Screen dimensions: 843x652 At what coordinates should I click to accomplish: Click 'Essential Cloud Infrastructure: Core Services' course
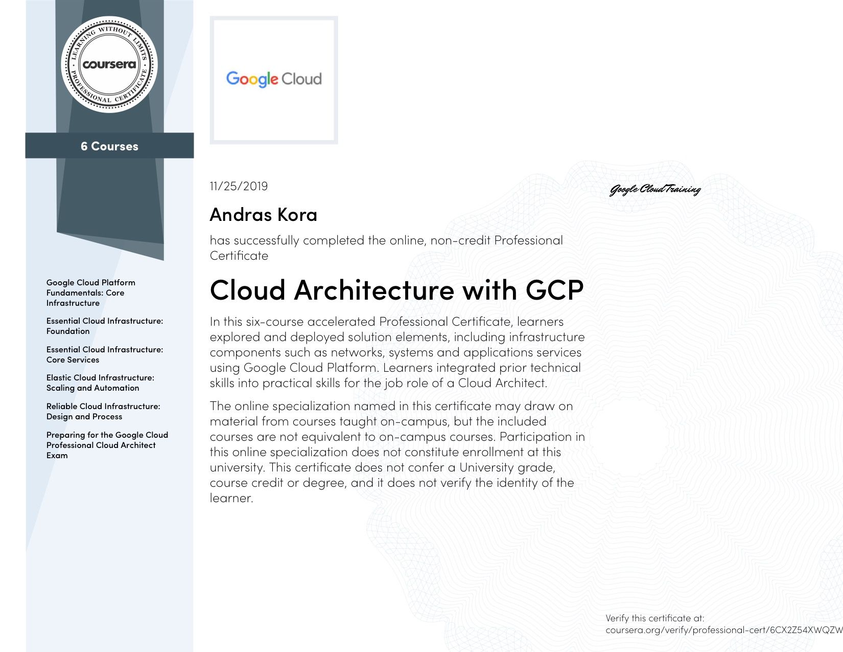pos(105,354)
